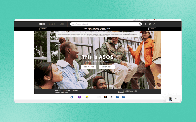Open the Marketplace link

(136, 20)
